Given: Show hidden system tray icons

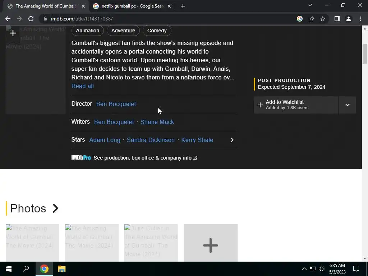Looking at the screenshot, I should 304,269.
